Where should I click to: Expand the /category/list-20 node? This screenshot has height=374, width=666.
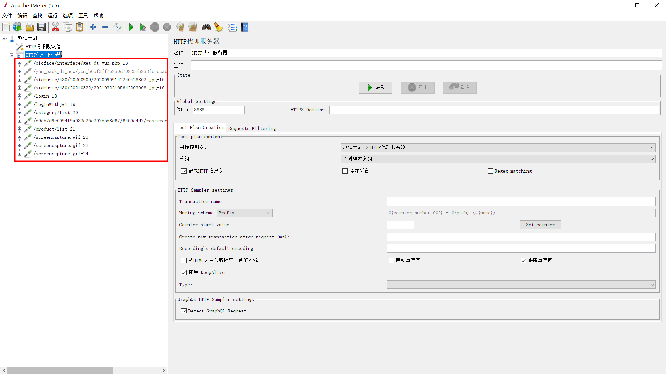(19, 112)
